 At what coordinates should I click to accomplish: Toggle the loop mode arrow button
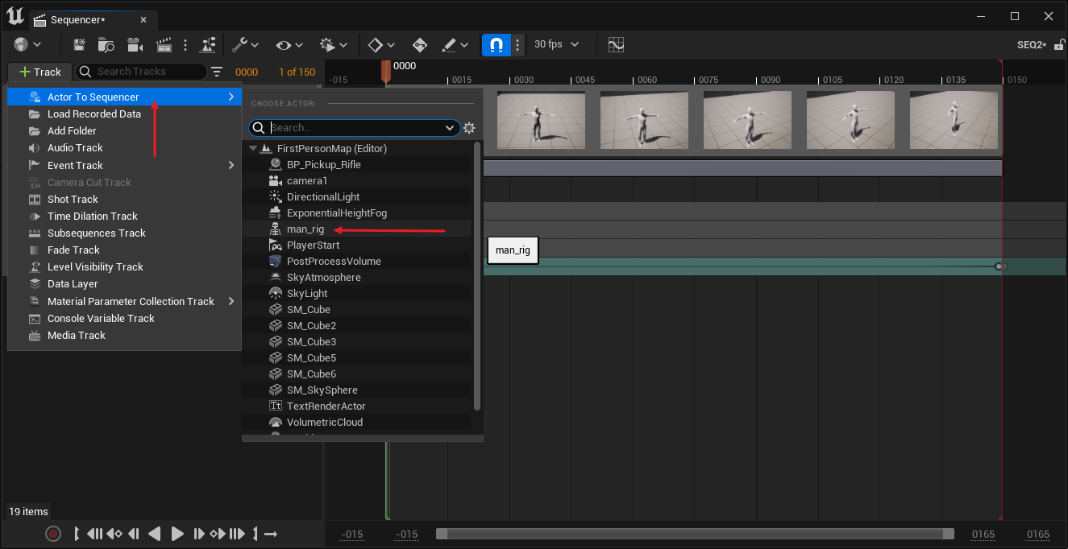click(271, 534)
